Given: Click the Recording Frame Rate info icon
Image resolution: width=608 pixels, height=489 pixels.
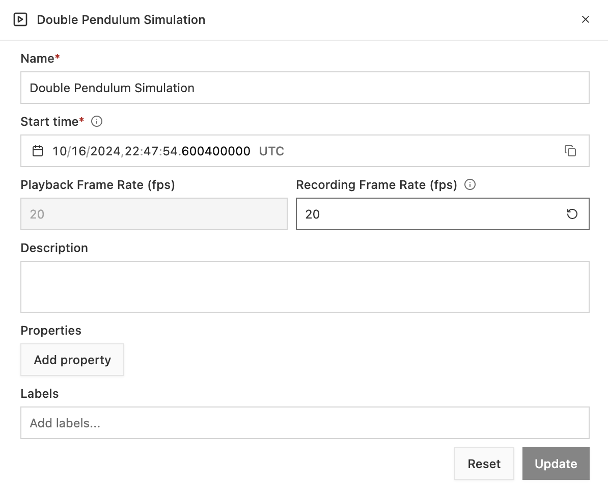Looking at the screenshot, I should [x=471, y=185].
